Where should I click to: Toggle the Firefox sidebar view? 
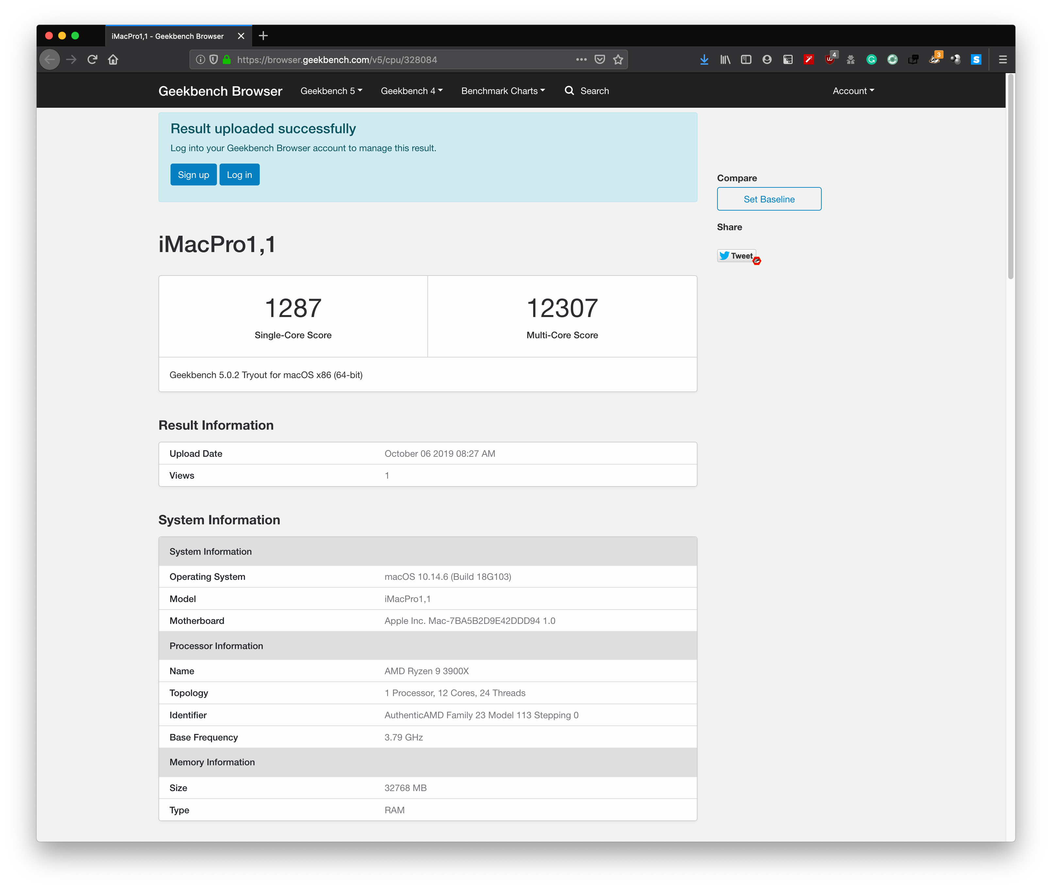[746, 59]
